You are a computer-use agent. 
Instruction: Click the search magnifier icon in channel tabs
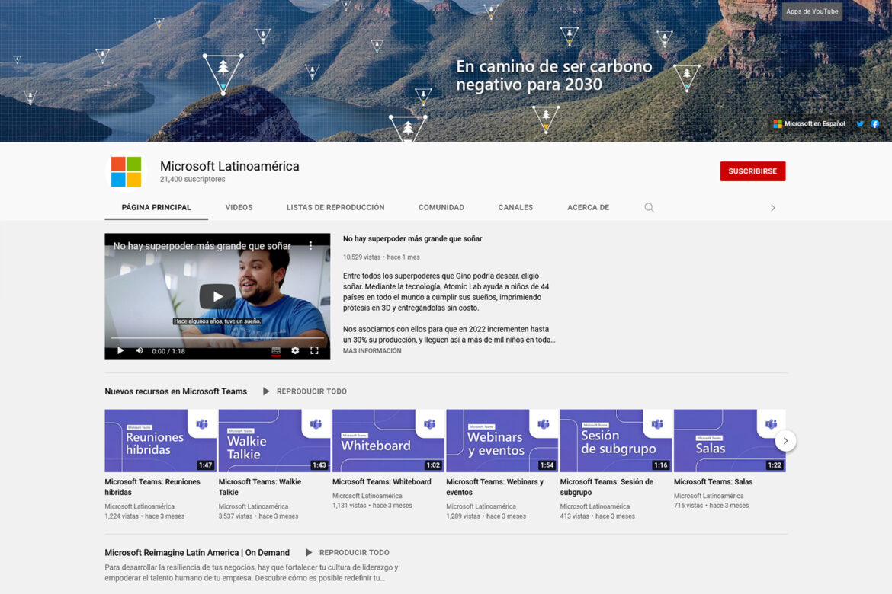(x=649, y=207)
